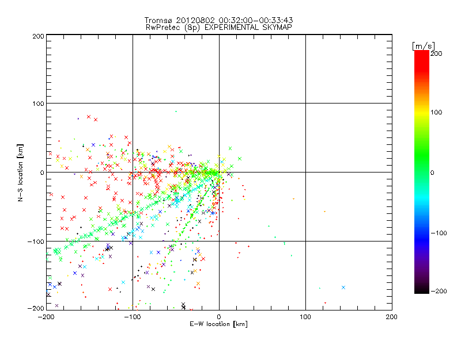This screenshot has width=461, height=345.
Task: Select the N-S axis tick label '-200'
Action: click(x=36, y=308)
